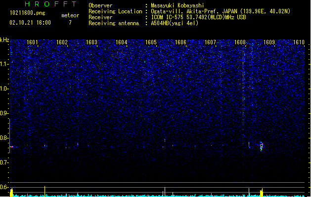This screenshot has height=197, width=311.
Task: Click the 1602 time tick label
Action: (x=62, y=42)
